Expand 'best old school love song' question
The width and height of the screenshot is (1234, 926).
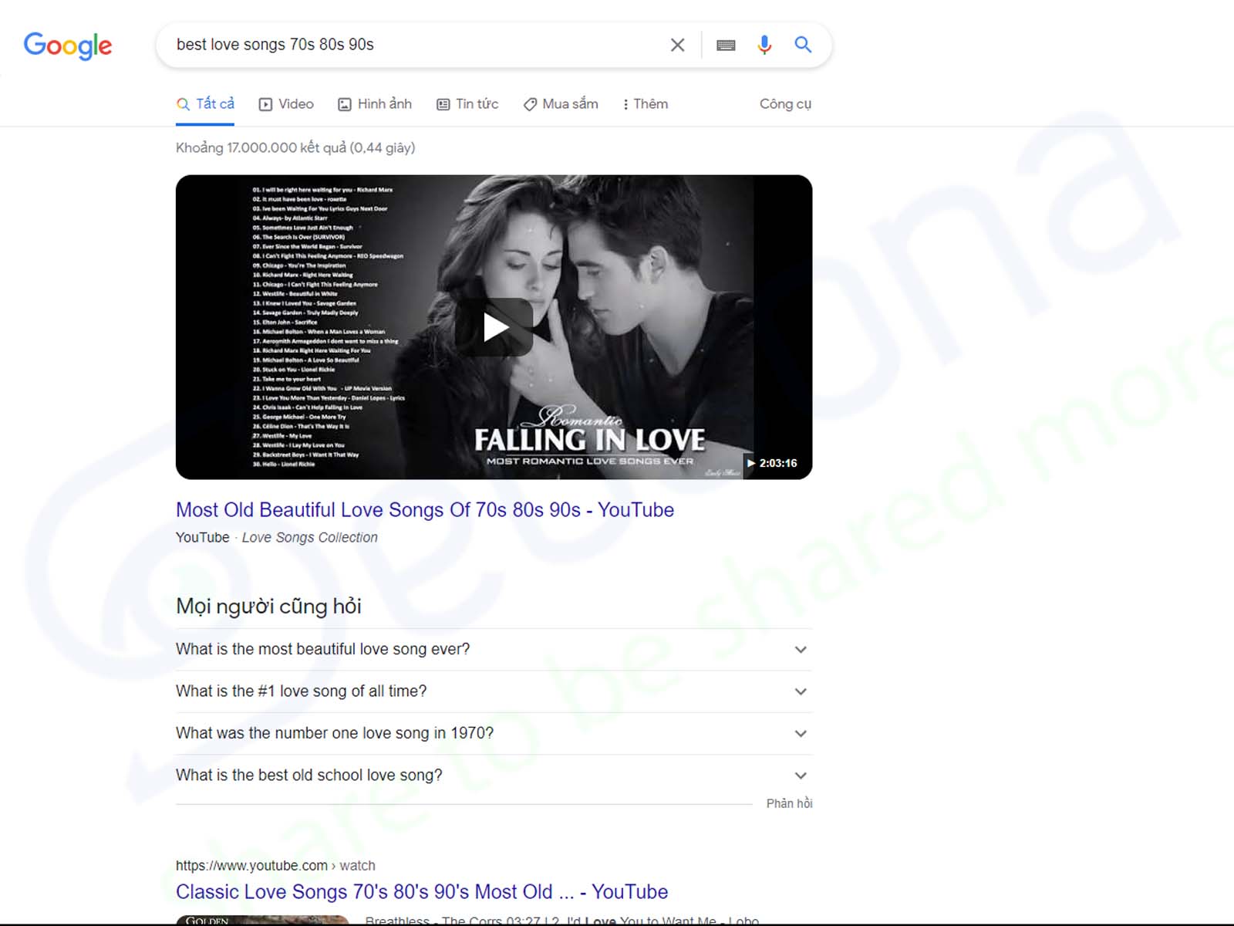click(x=494, y=776)
